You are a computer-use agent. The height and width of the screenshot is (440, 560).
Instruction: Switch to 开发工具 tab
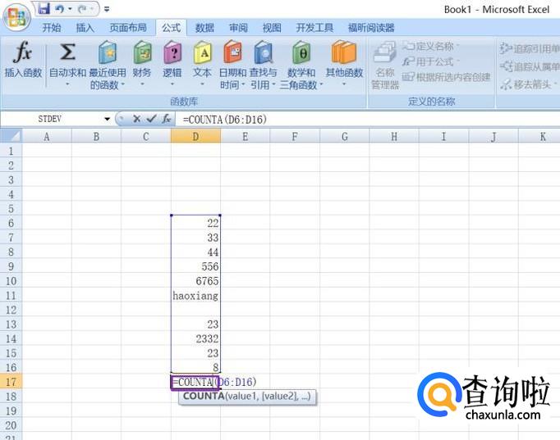click(314, 27)
